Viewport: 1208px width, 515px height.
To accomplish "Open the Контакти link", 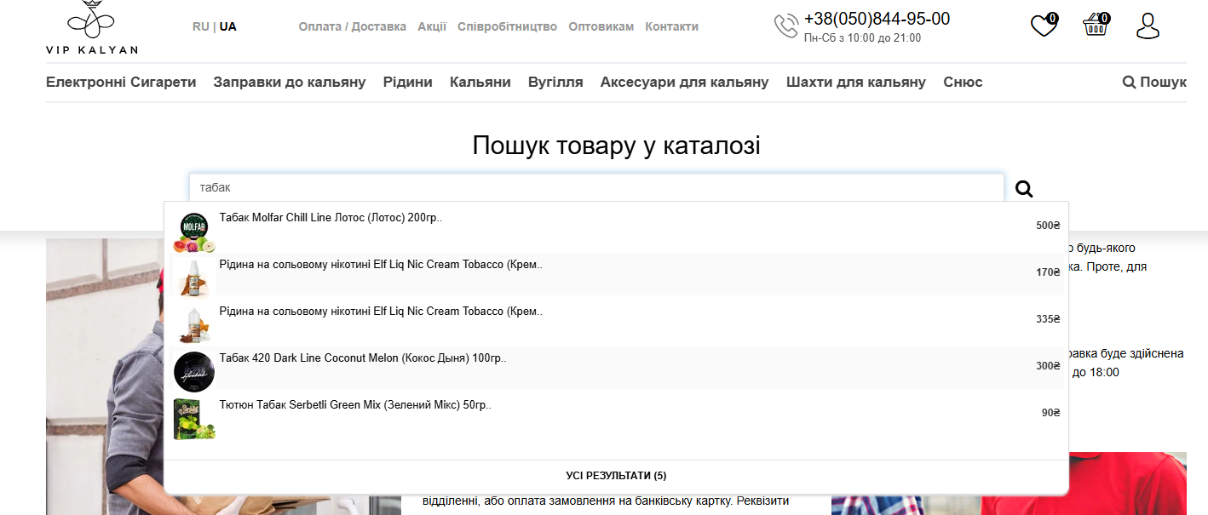I will click(672, 26).
